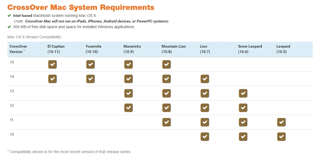Click version 11 Snow Leopard checkmark
328x160 pixels.
[243, 122]
